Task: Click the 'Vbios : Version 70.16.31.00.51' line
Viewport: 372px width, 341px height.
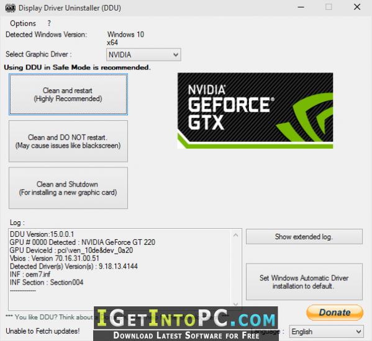Action: [55, 259]
